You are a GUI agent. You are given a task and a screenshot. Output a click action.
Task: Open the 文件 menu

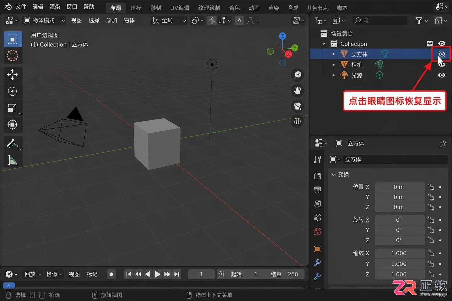click(x=21, y=7)
